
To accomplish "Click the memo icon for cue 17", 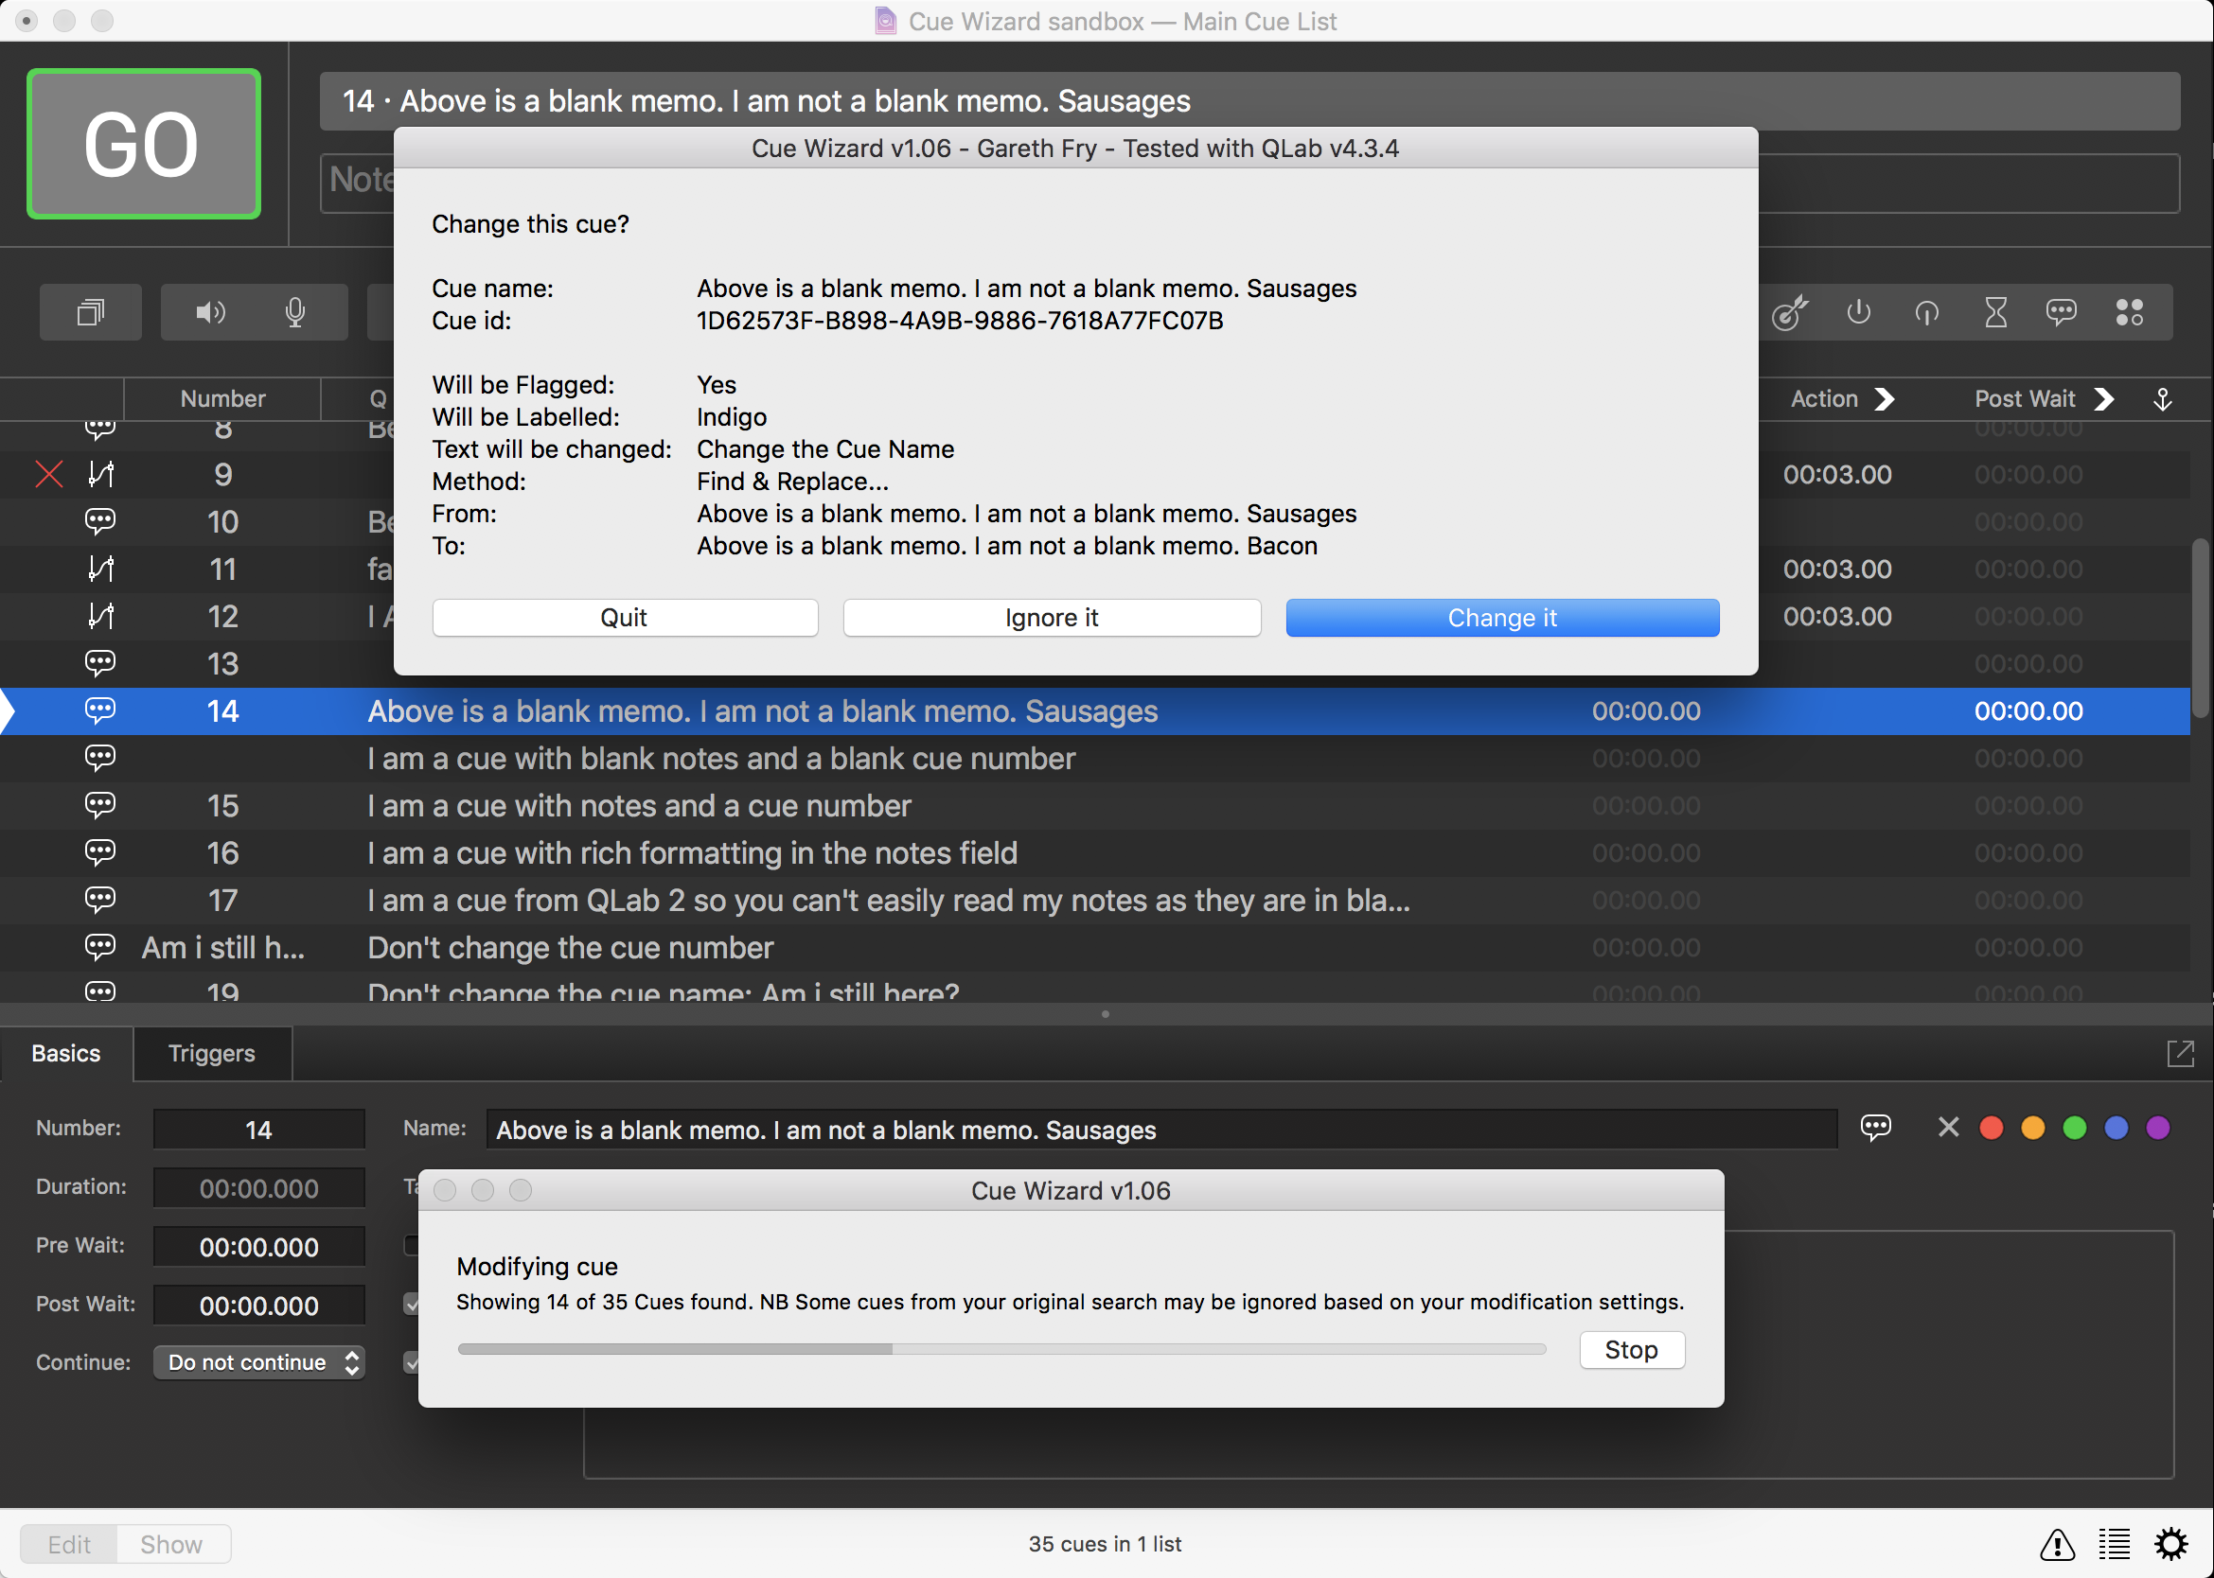I will click(100, 900).
